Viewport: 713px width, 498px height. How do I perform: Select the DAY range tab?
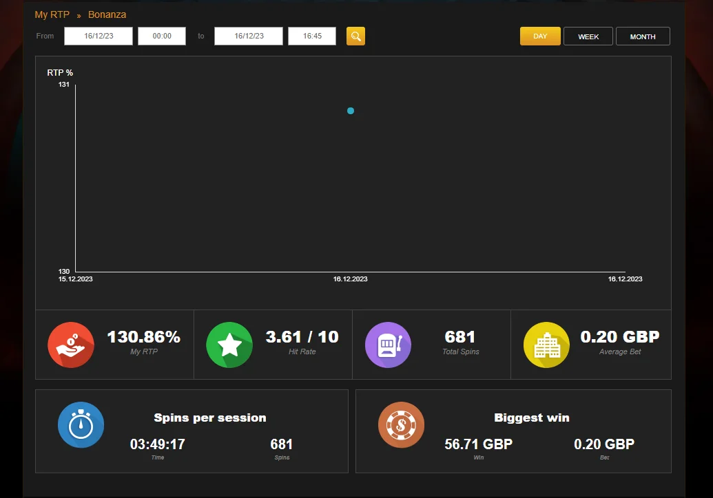540,36
